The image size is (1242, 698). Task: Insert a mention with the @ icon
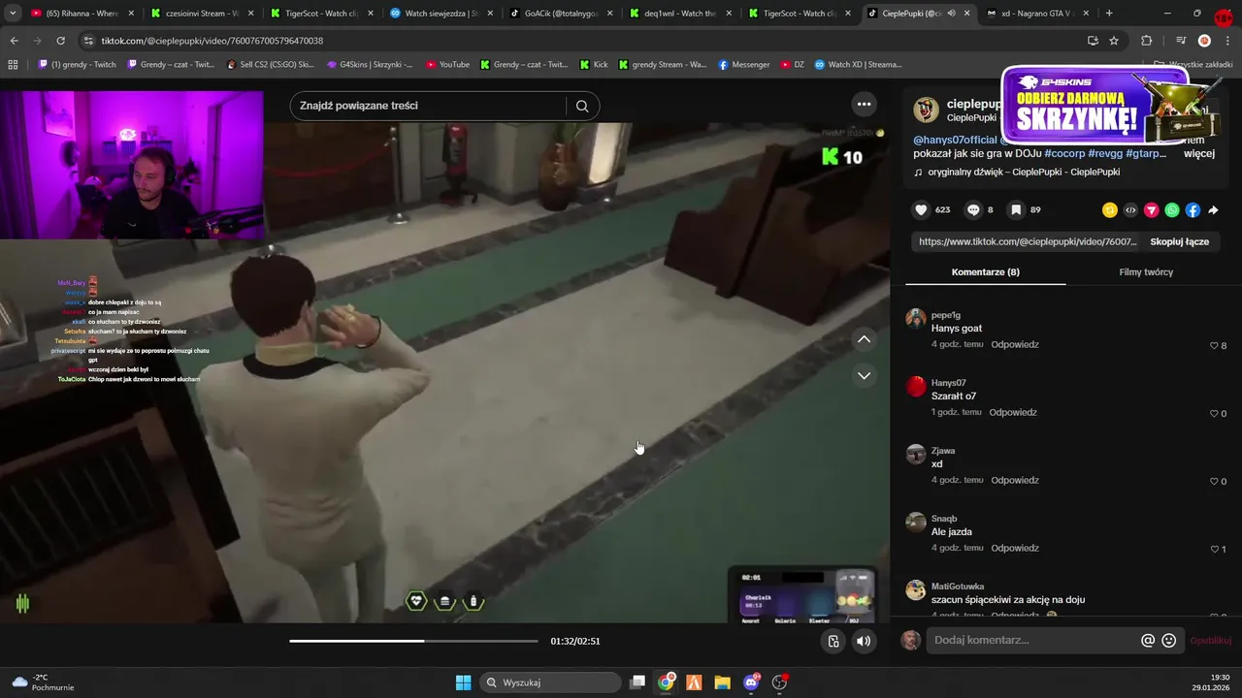[1148, 641]
